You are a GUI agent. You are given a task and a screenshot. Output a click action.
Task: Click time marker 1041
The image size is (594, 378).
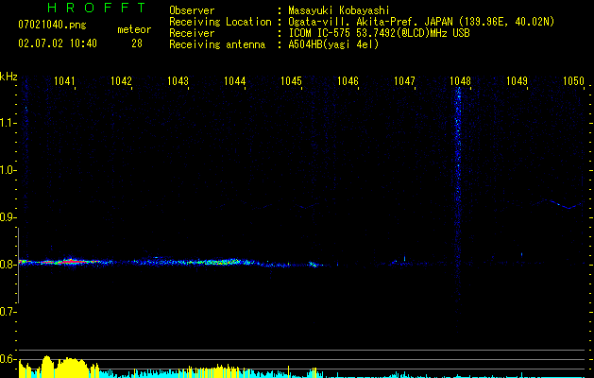pyautogui.click(x=64, y=81)
